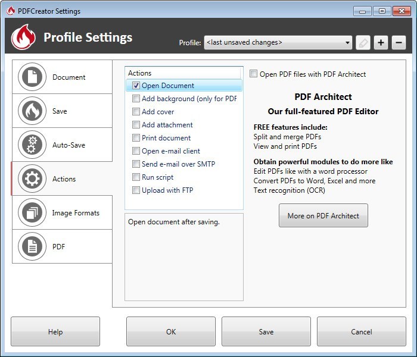
Task: Open the PDF tab label
Action: pyautogui.click(x=58, y=247)
